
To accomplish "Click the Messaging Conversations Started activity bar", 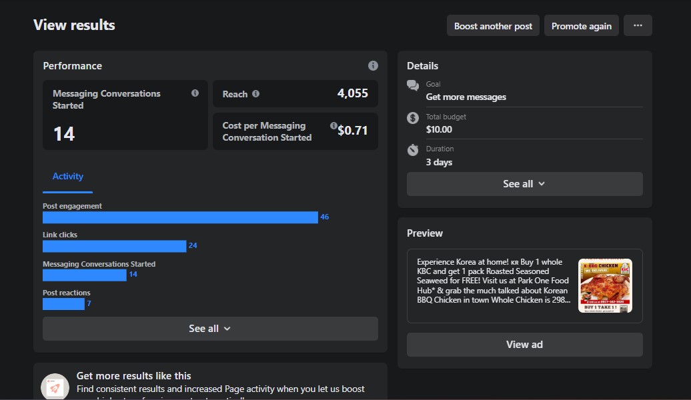I will pyautogui.click(x=84, y=275).
